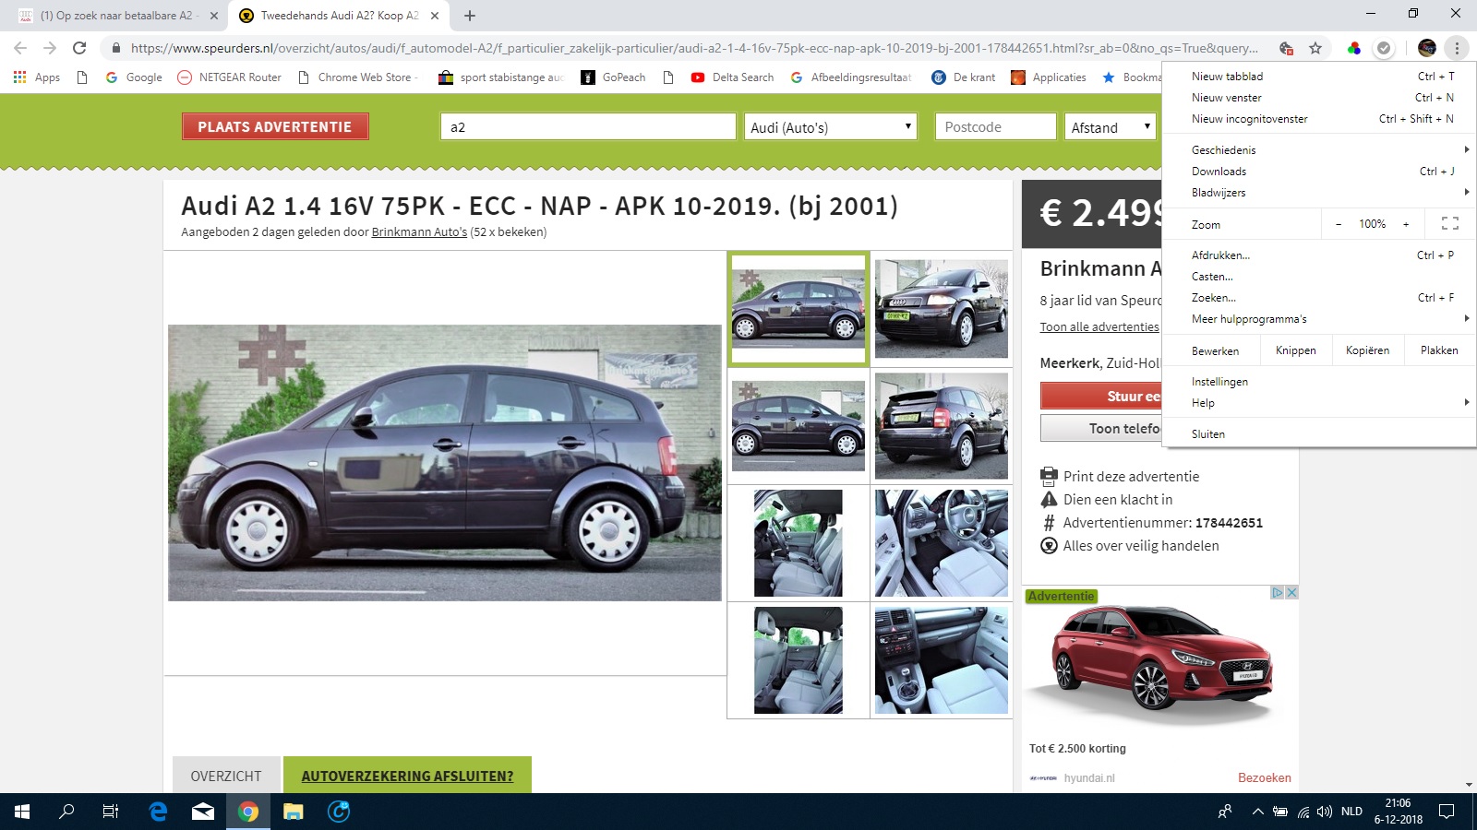Image resolution: width=1477 pixels, height=830 pixels.
Task: Open File Explorer from taskbar
Action: click(x=294, y=812)
